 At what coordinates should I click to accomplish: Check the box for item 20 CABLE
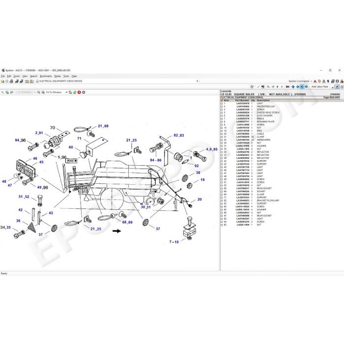[x=222, y=134]
